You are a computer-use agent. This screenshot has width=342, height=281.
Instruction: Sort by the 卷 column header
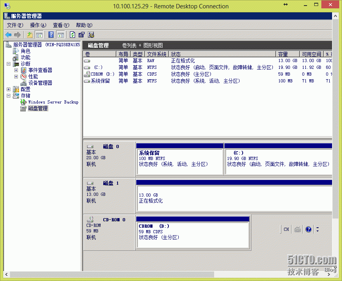[x=100, y=54]
